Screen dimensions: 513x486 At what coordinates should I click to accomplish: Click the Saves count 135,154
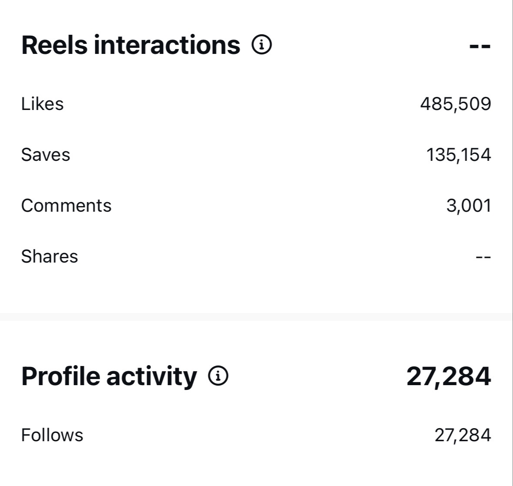pos(459,155)
